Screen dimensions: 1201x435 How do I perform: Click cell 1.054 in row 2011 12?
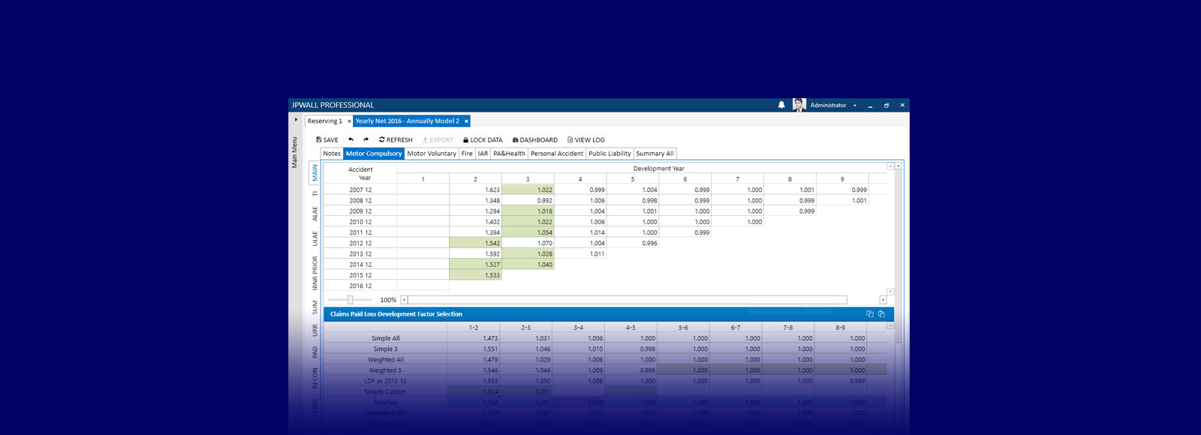click(528, 232)
